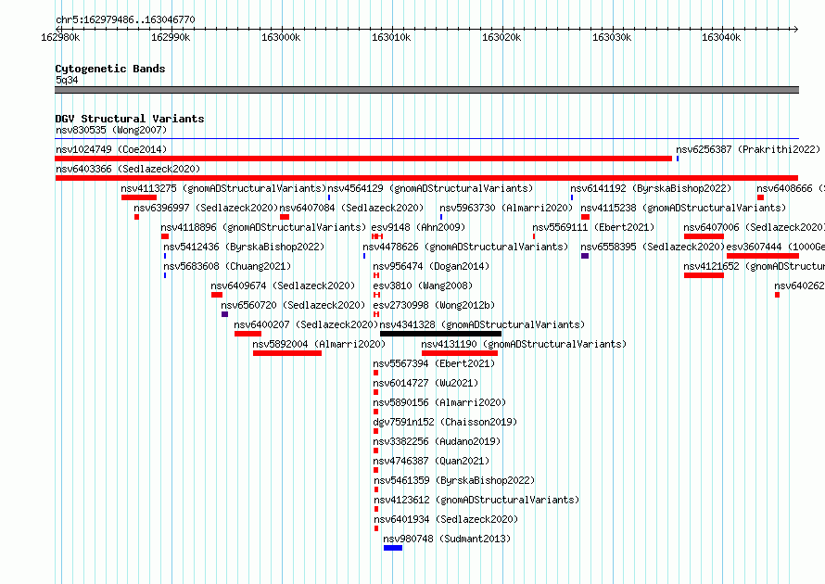Image resolution: width=825 pixels, height=584 pixels.
Task: Click nsv6401934 (Sedlazeck2020) label
Action: pyautogui.click(x=446, y=519)
